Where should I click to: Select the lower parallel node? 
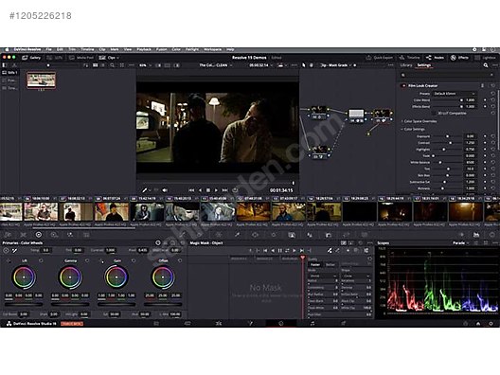[319, 152]
